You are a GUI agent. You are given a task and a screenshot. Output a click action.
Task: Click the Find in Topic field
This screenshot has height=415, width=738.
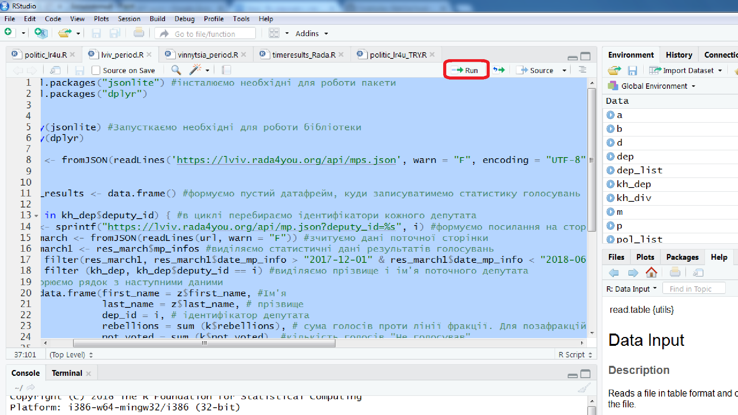694,289
